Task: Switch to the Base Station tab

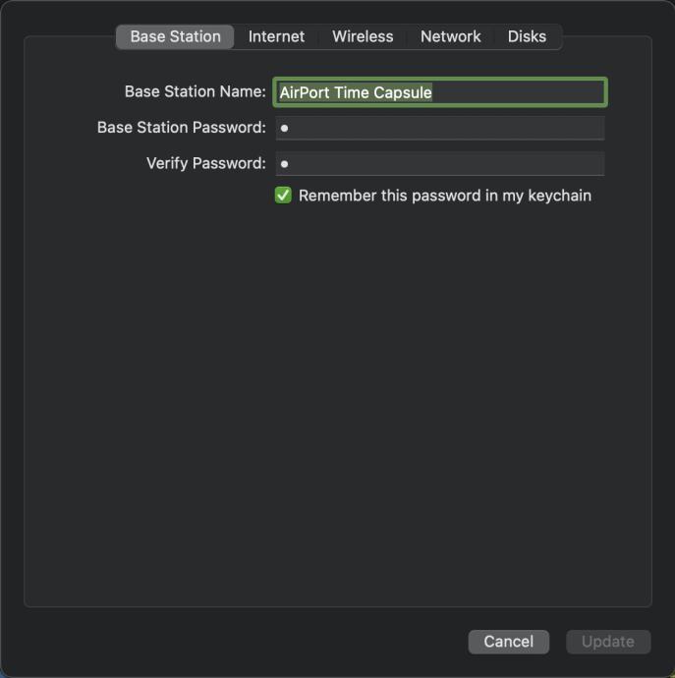Action: (175, 37)
